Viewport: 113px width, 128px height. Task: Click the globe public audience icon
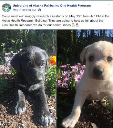tap(39, 10)
